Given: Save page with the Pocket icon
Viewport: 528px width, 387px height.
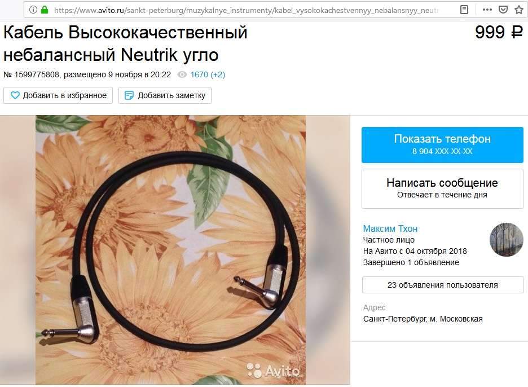Looking at the screenshot, I should [503, 10].
